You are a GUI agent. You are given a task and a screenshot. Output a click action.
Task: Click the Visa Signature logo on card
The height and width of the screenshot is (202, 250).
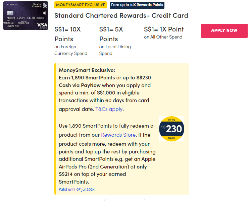click(42, 25)
